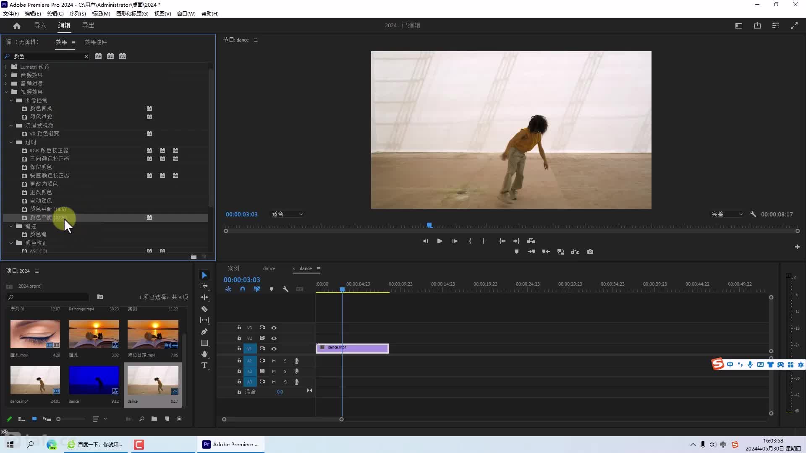Select the Razor tool
The width and height of the screenshot is (806, 453).
coord(204,309)
